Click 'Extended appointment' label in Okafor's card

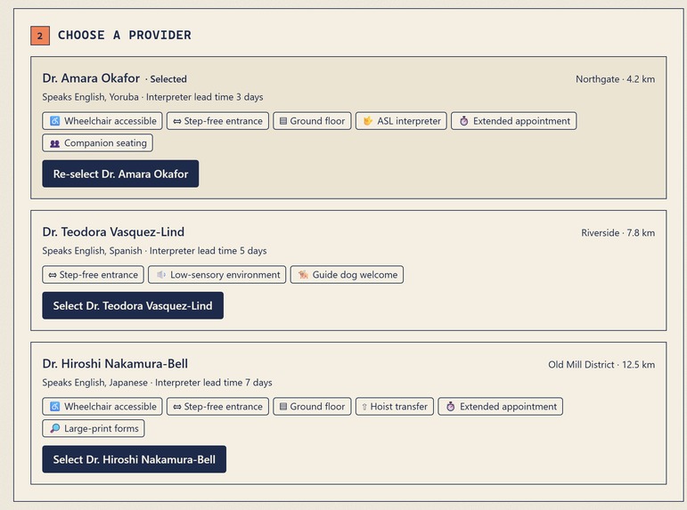tap(522, 121)
